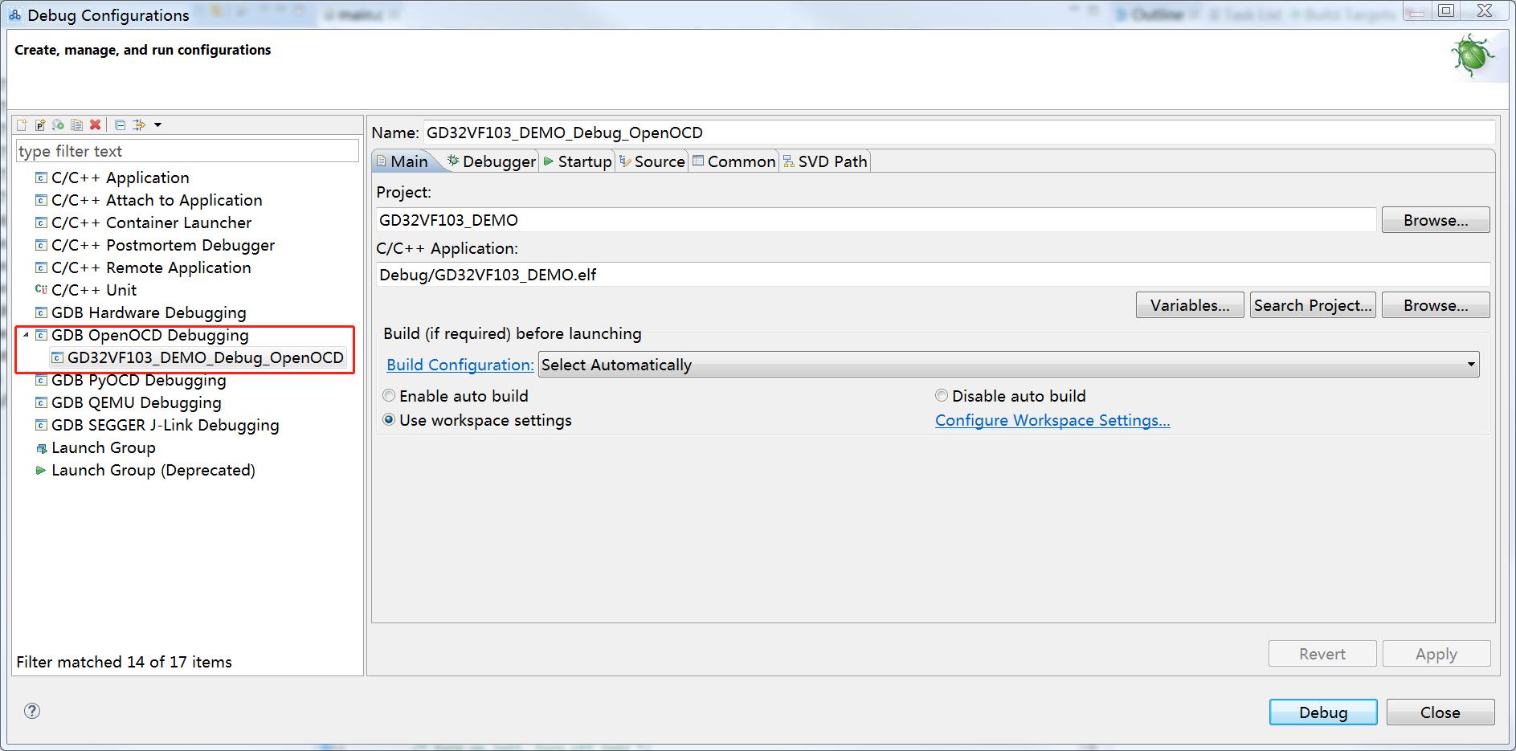Screen dimensions: 1516x751
Task: Open the SVD Path tab
Action: pyautogui.click(x=825, y=161)
